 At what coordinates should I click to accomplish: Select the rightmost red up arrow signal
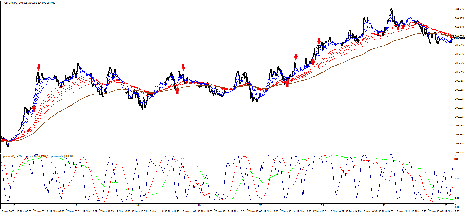tap(313, 62)
